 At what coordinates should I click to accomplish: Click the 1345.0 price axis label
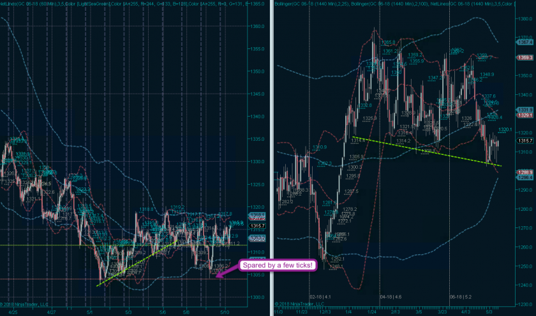point(257,94)
